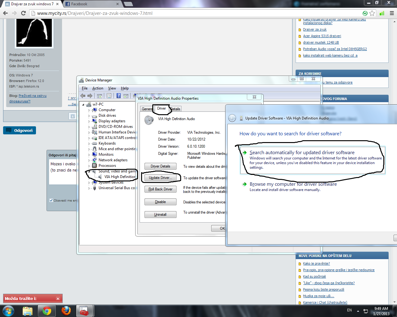This screenshot has height=317, width=397.
Task: Show hidden system tray icons
Action: (358, 311)
